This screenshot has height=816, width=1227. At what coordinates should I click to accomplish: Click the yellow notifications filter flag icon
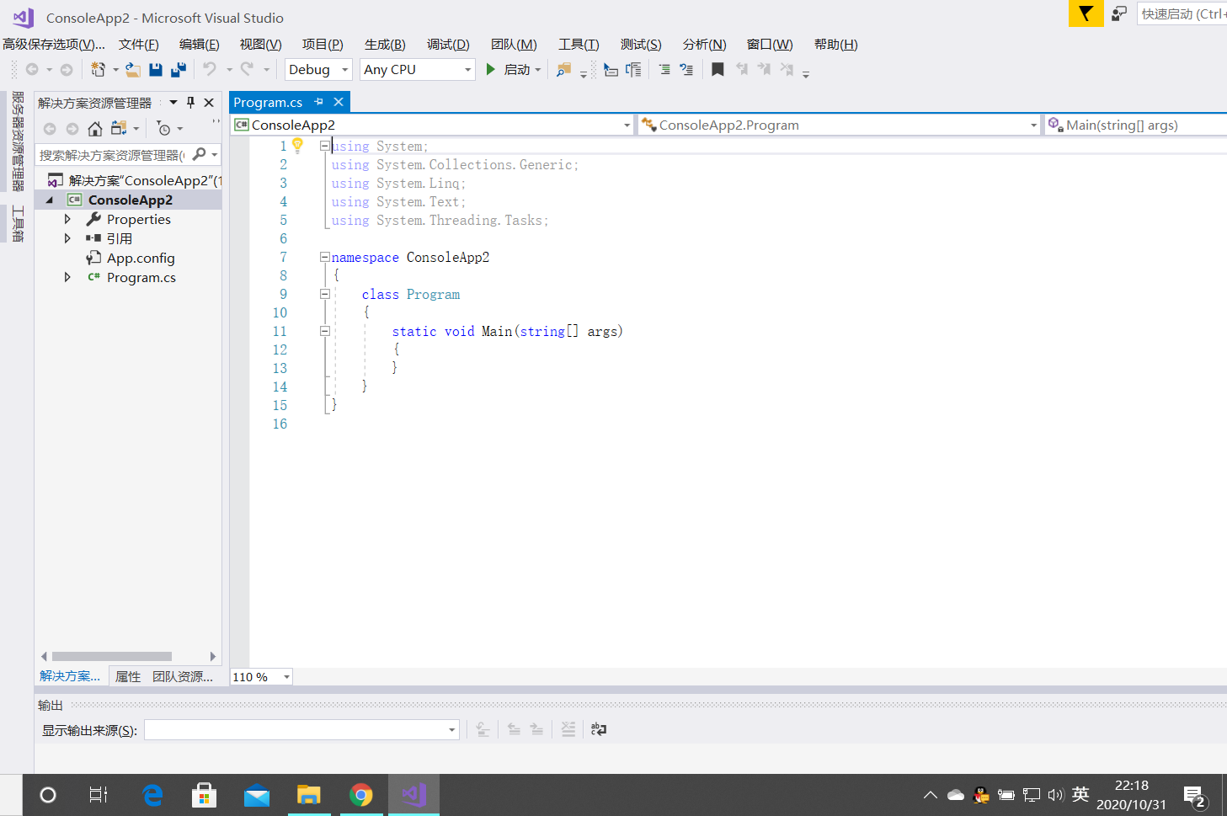pyautogui.click(x=1086, y=13)
